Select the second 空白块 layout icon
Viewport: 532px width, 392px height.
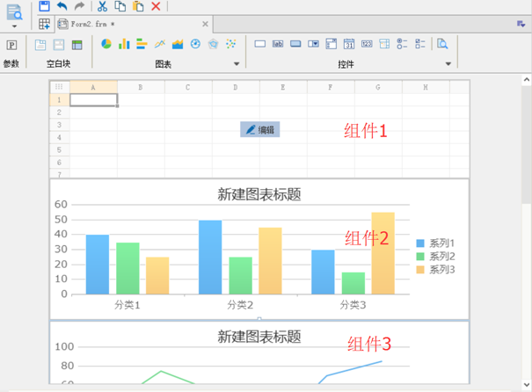pyautogui.click(x=59, y=45)
